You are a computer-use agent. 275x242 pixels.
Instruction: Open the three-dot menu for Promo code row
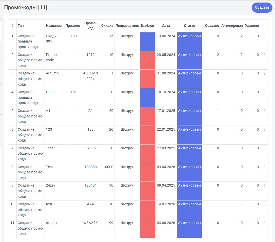coord(264,55)
